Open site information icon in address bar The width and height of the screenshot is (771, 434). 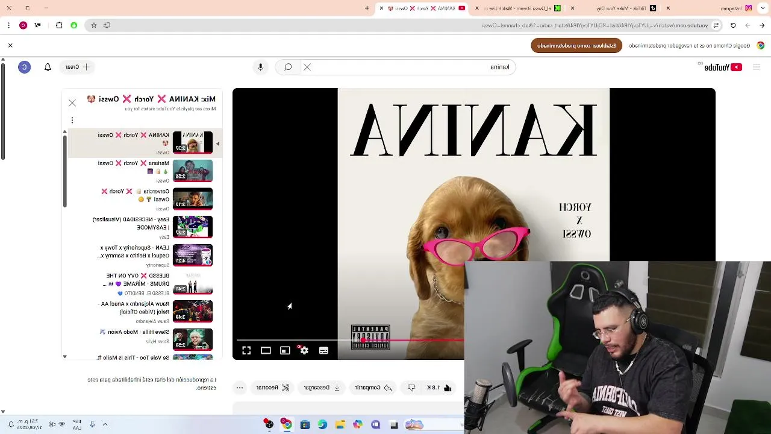click(x=716, y=25)
